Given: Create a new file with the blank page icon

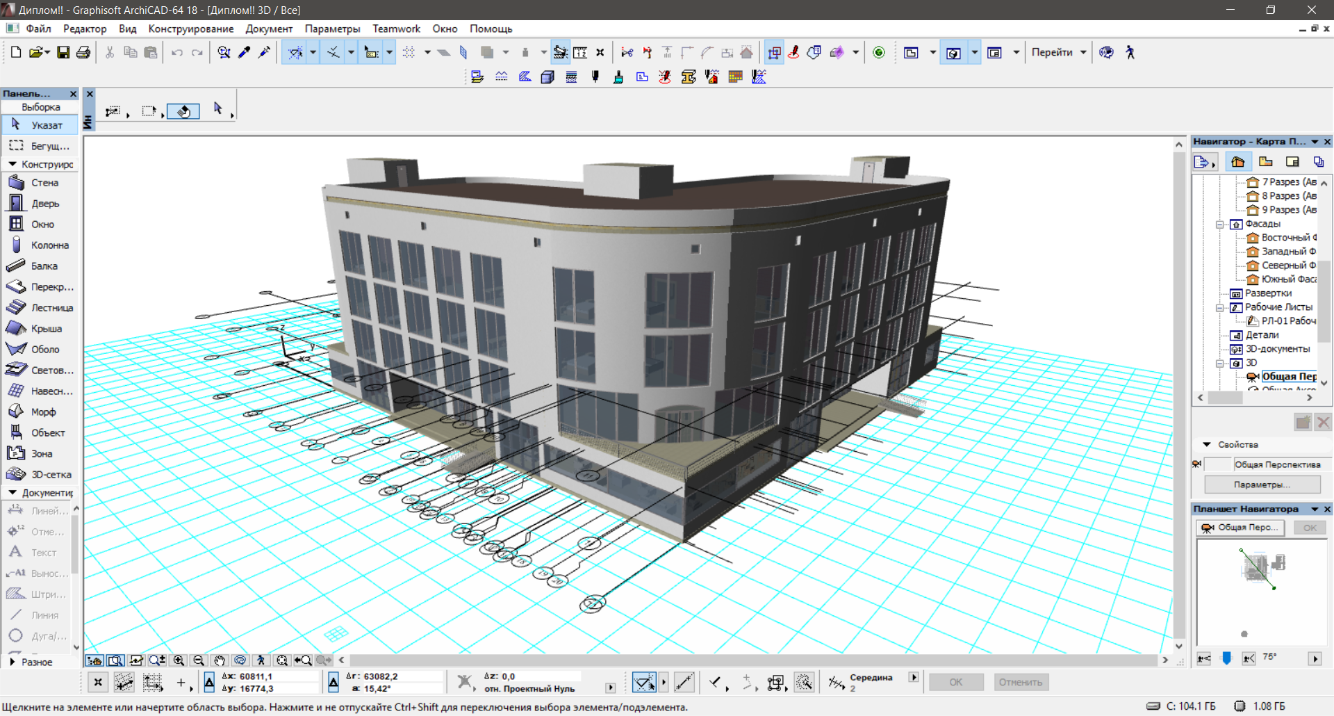Looking at the screenshot, I should click(x=16, y=52).
